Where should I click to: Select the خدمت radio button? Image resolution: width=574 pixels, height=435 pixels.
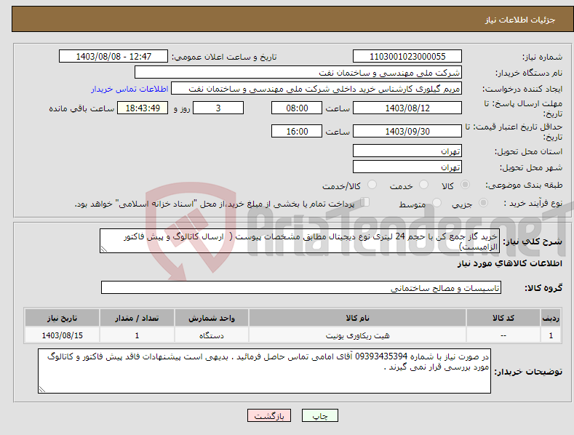pos(423,185)
